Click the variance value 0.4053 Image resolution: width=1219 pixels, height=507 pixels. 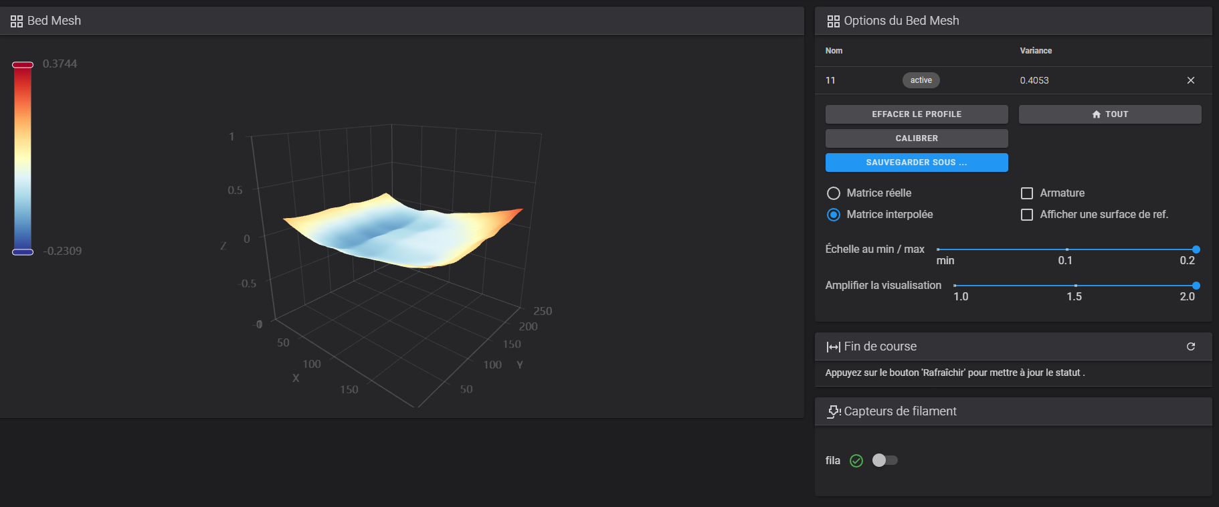point(1034,80)
